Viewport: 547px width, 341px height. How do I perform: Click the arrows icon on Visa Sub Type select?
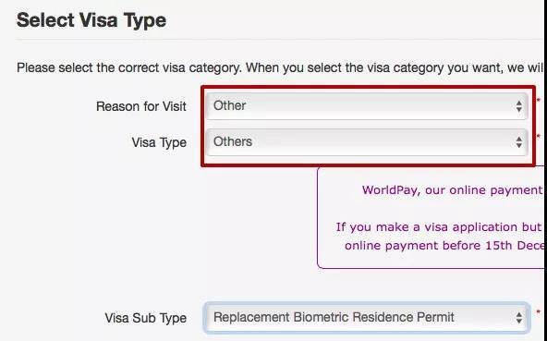[518, 318]
